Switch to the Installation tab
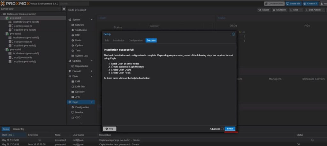Viewport: 327px width, 146px height. click(x=119, y=41)
